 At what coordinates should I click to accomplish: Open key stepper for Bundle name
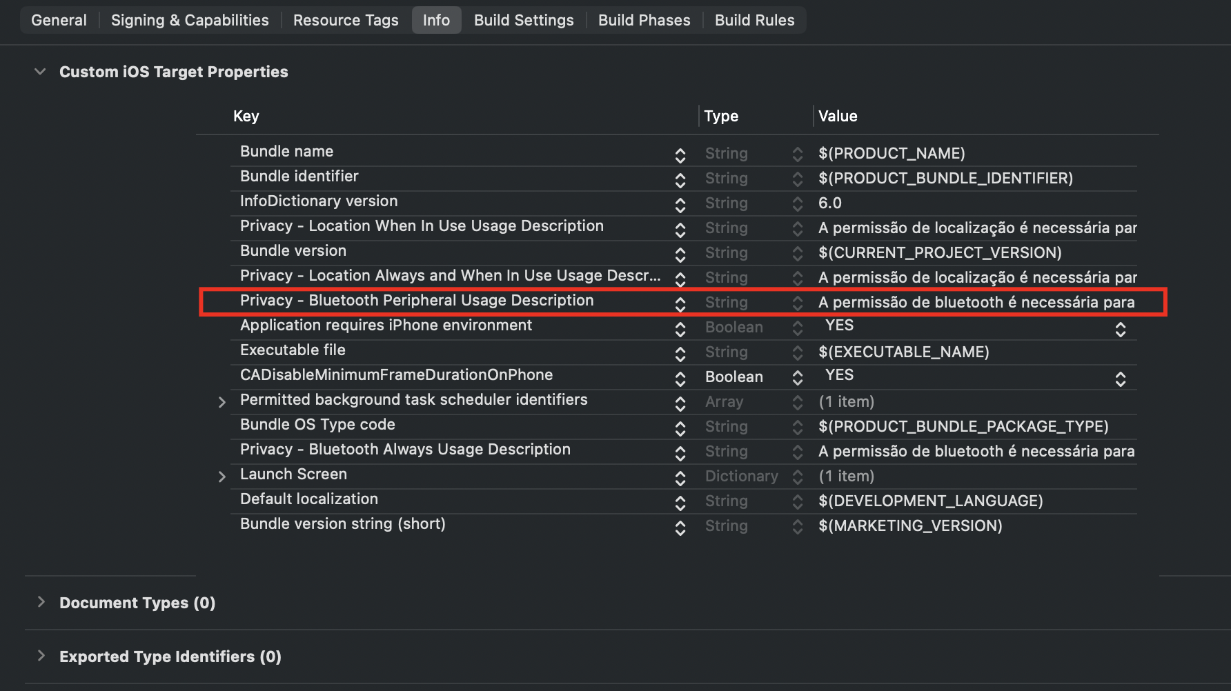point(680,155)
